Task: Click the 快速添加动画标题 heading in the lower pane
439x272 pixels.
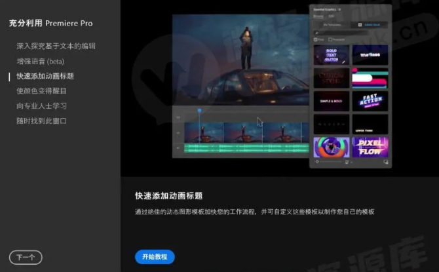Action: pyautogui.click(x=169, y=196)
